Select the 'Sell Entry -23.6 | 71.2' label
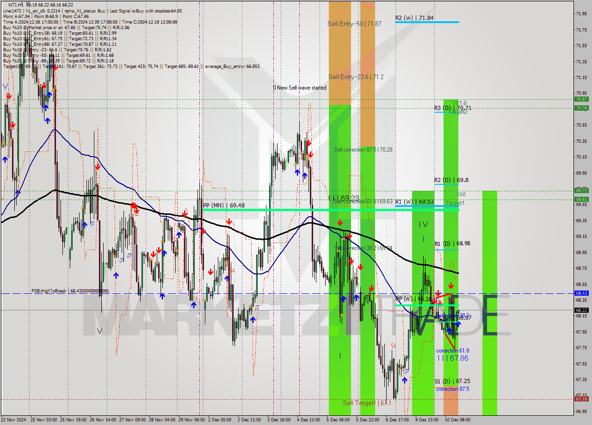Image resolution: width=592 pixels, height=425 pixels. [356, 77]
